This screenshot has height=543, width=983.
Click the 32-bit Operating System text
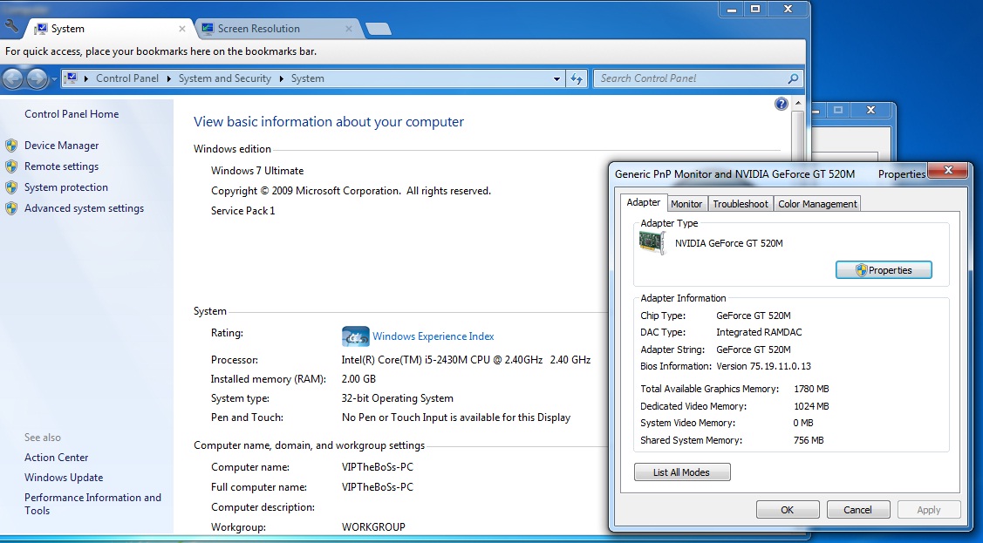398,398
